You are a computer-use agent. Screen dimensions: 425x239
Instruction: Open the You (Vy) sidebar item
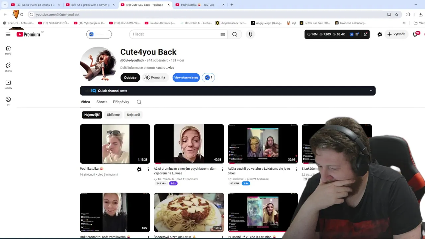point(8,101)
